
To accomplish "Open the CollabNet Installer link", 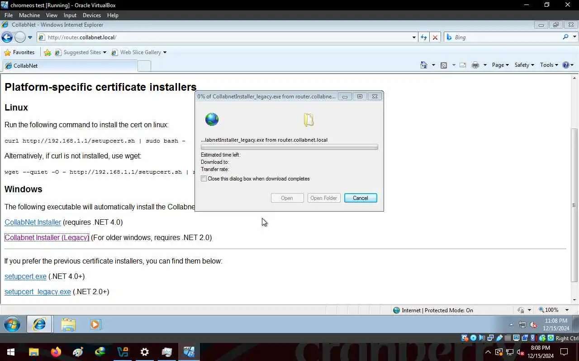I will (33, 222).
